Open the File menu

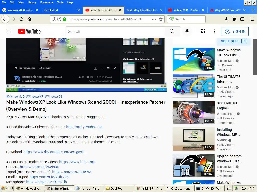pyautogui.click(x=4, y=2)
